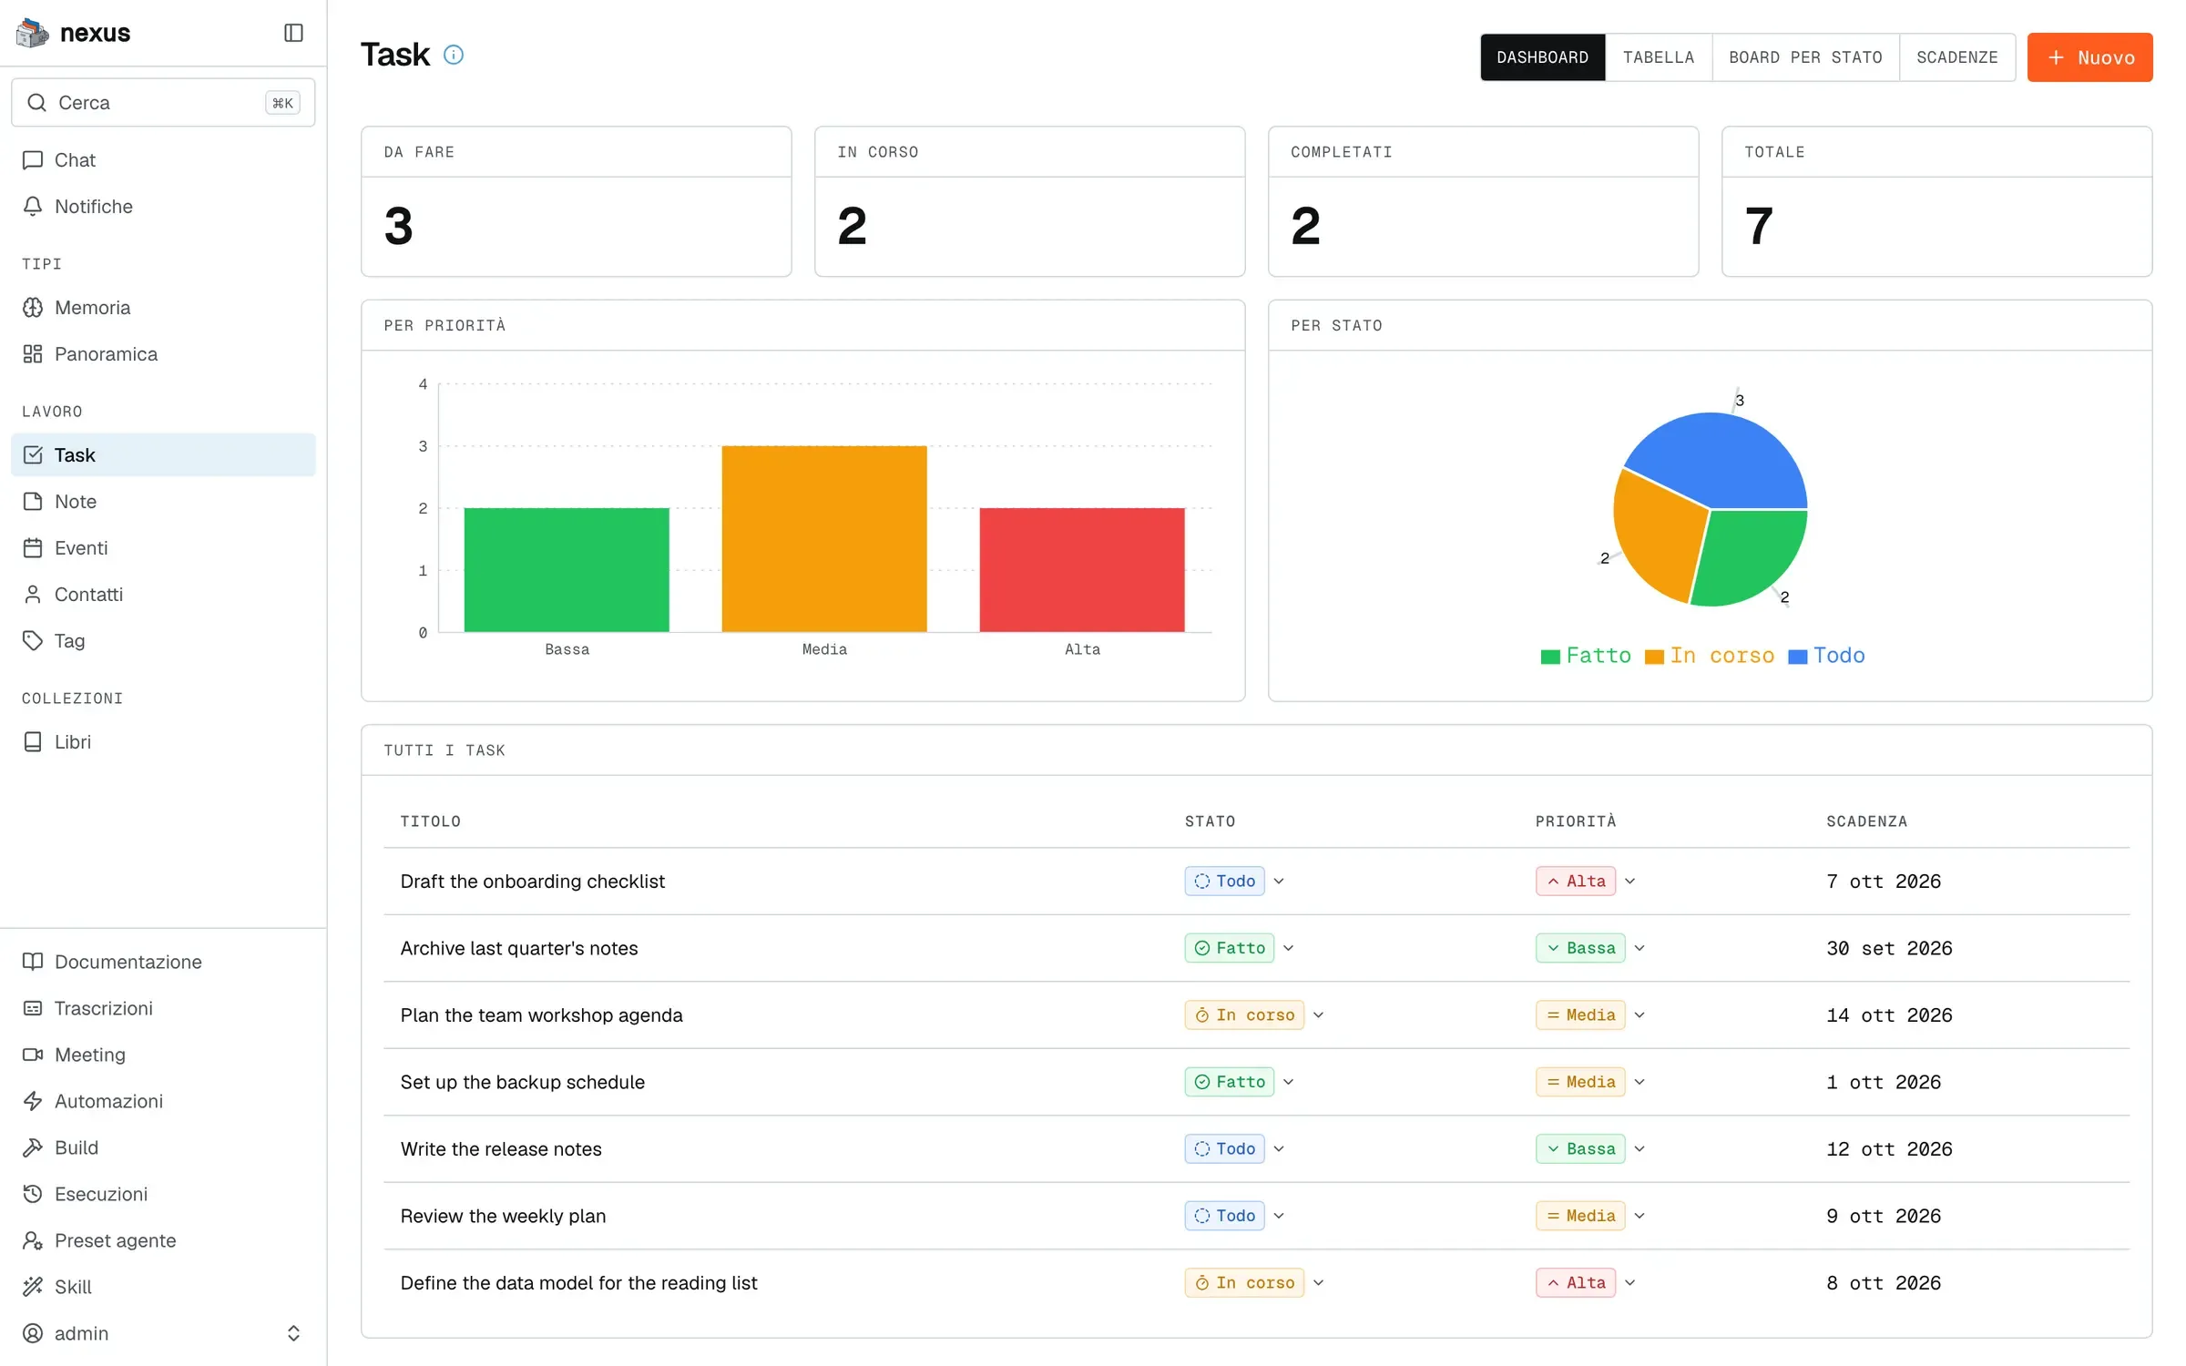Open the Tag icon in the sidebar
Screen dimensions: 2186x1366
(x=33, y=640)
